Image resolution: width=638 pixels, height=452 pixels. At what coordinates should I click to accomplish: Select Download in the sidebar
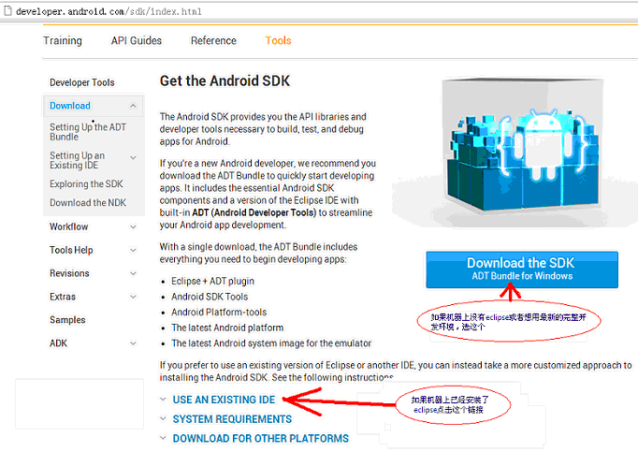click(70, 106)
